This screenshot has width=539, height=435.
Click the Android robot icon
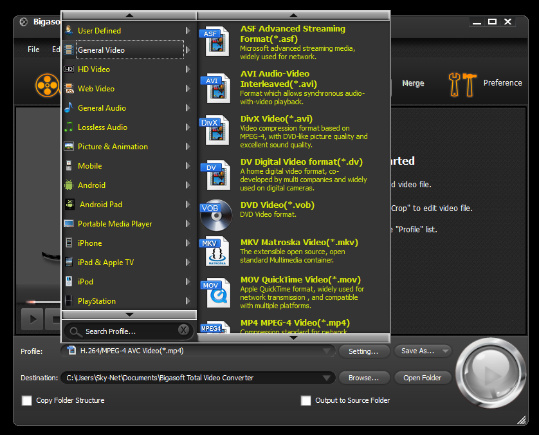click(x=69, y=185)
